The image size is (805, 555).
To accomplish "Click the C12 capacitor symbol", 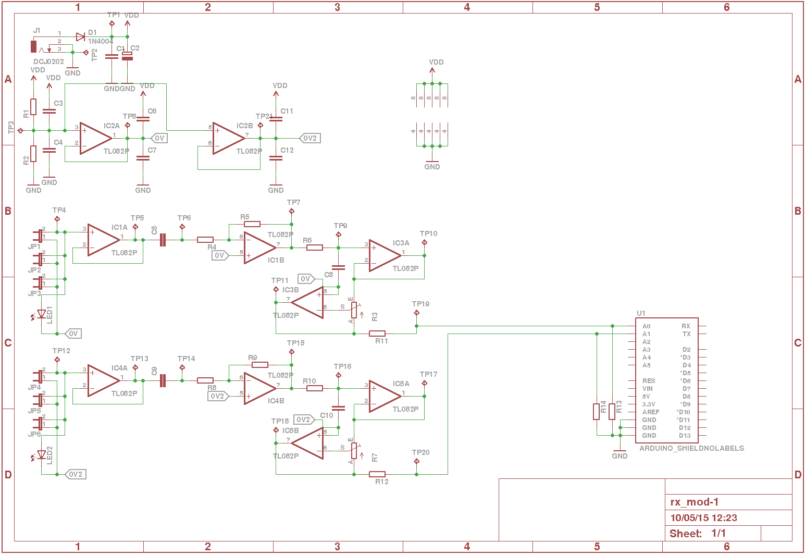I will [x=276, y=158].
